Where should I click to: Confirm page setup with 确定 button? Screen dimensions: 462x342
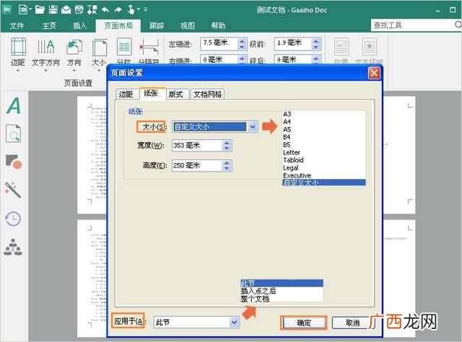click(x=304, y=323)
